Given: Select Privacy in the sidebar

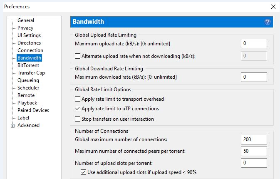Looking at the screenshot, I should (25, 28).
